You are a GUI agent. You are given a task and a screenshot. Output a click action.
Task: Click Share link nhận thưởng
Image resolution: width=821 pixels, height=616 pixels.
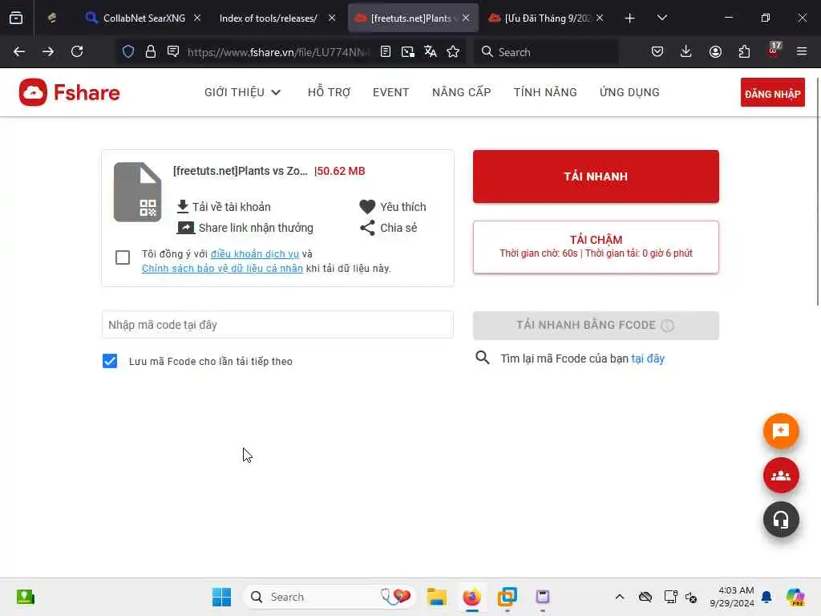pyautogui.click(x=245, y=228)
